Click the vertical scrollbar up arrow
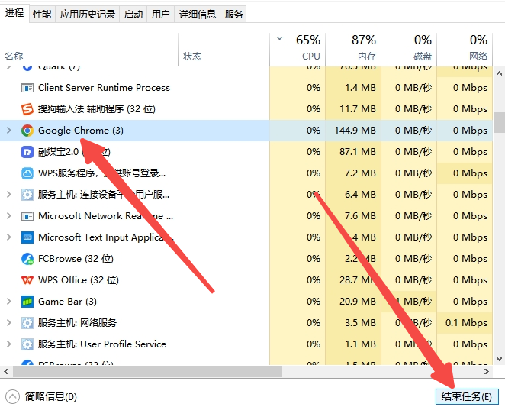505x407 pixels. pos(499,73)
